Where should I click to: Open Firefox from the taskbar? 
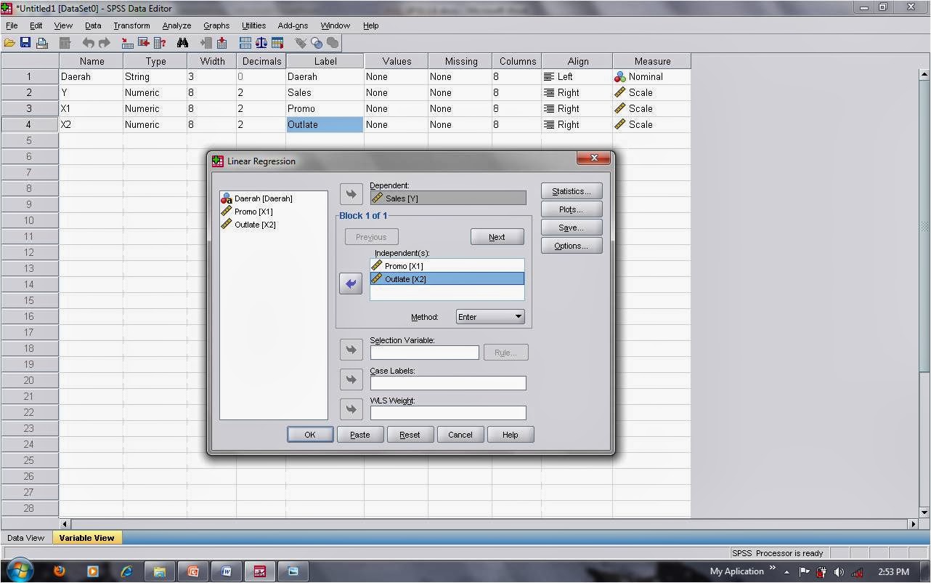60,571
